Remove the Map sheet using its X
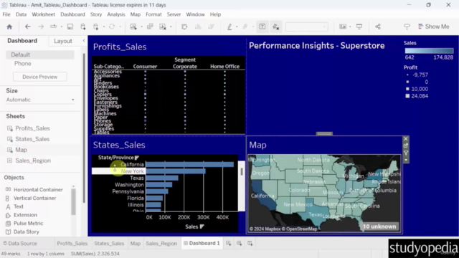This screenshot has height=258, width=459. pos(406,138)
